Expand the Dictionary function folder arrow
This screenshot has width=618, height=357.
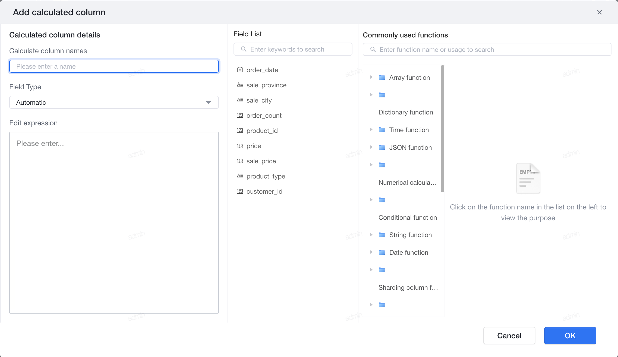371,95
